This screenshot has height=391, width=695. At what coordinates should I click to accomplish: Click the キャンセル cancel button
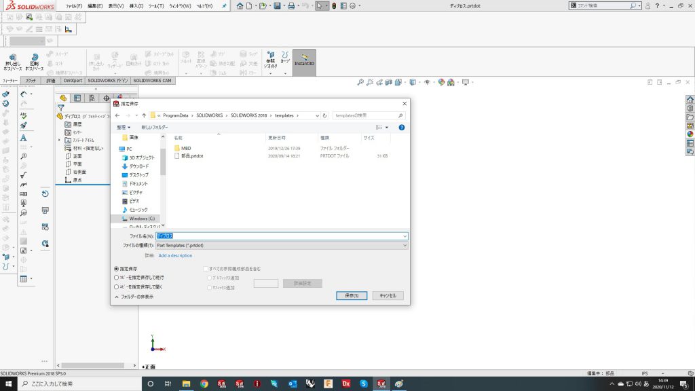(x=388, y=296)
